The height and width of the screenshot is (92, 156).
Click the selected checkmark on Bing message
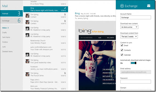pyautogui.click(x=65, y=8)
